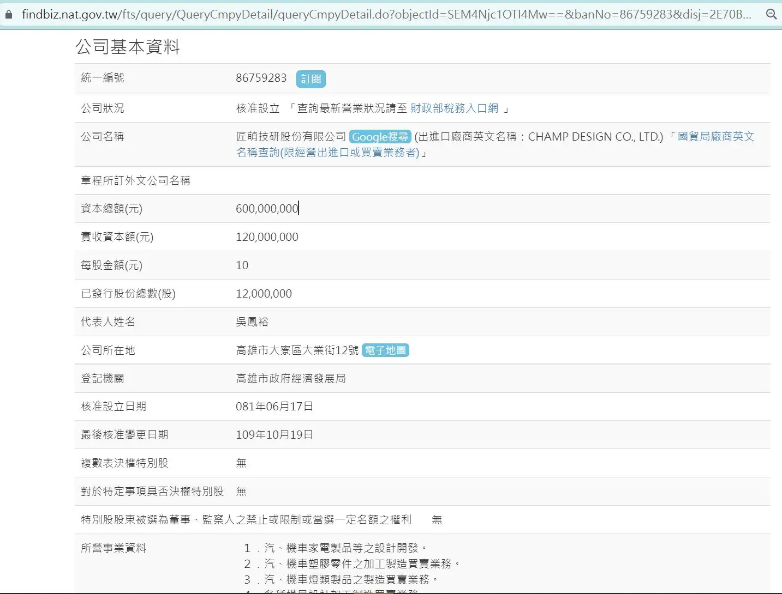Screen dimensions: 782x594
Task: Click the last change date 109年10月19日
Action: click(x=274, y=435)
